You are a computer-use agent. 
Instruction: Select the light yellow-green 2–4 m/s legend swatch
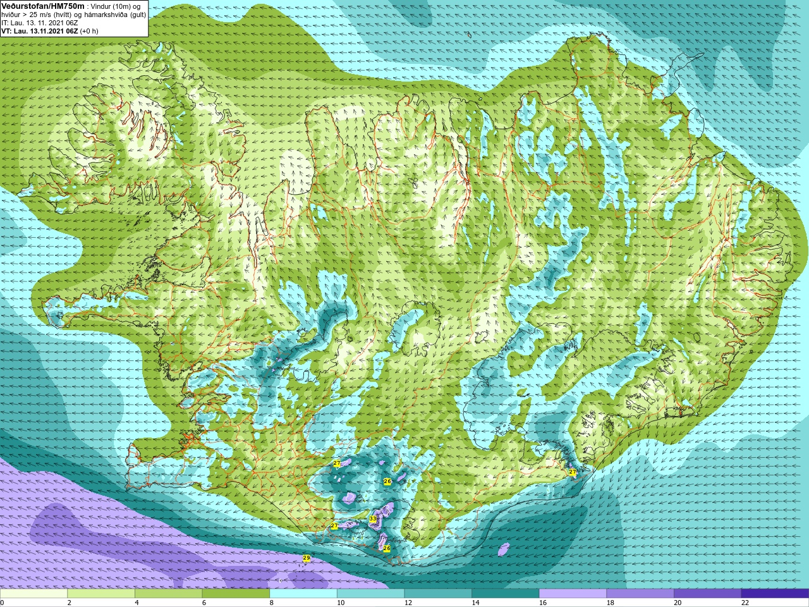[x=101, y=594]
